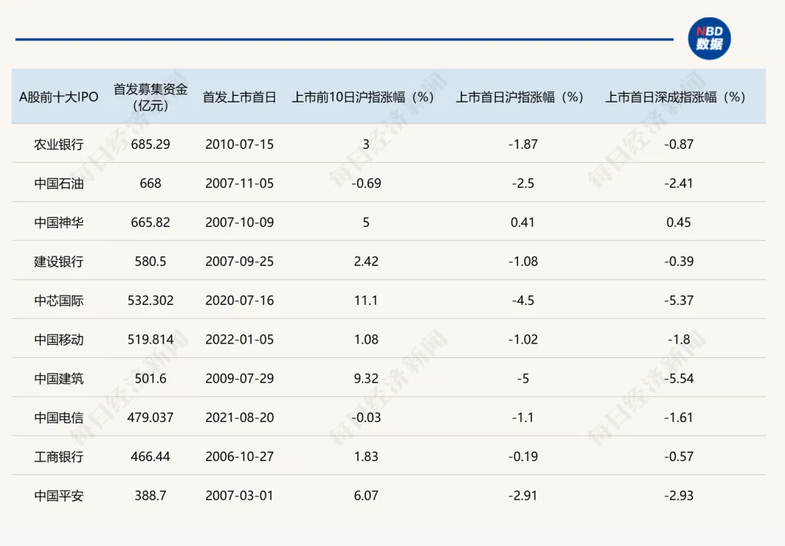Click the -2.41 Shenzhen index value
The width and height of the screenshot is (785, 546).
click(x=679, y=184)
